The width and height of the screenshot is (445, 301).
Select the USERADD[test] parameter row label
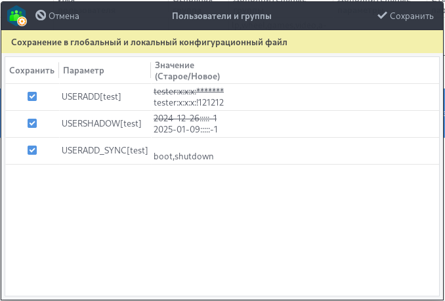(91, 96)
